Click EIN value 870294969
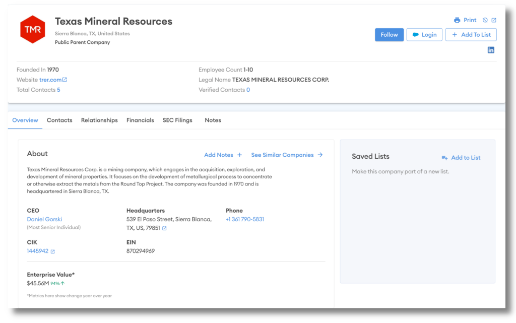Image resolution: width=516 pixels, height=323 pixels. pyautogui.click(x=141, y=251)
